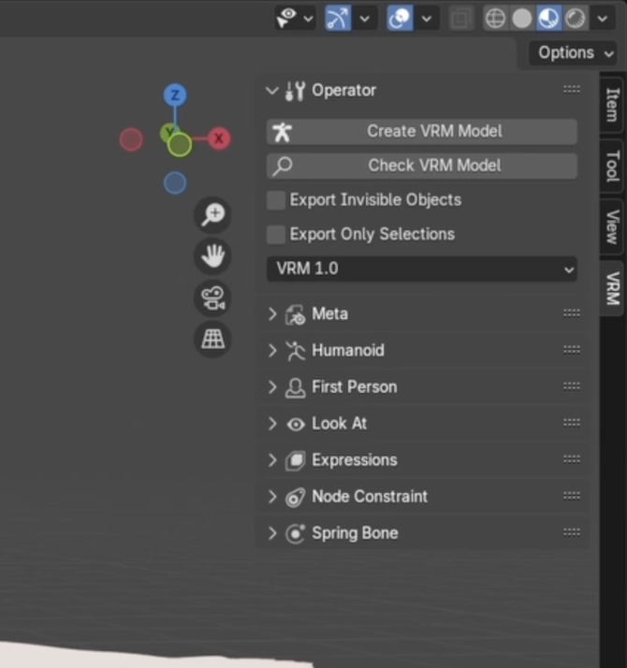627x668 pixels.
Task: Click the pan view hand icon
Action: 213,256
